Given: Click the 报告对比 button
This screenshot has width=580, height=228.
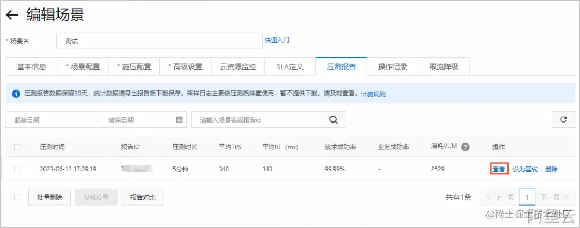Looking at the screenshot, I should click(x=143, y=197).
